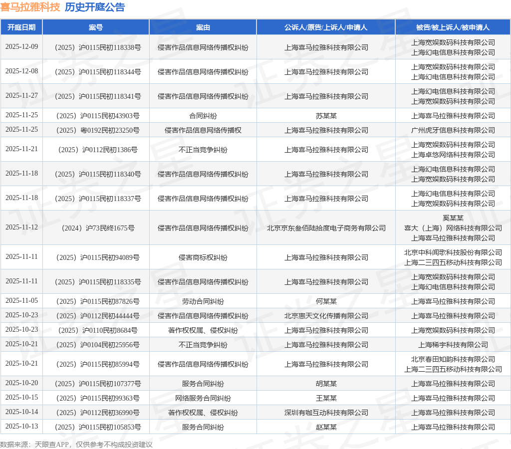Select date cell 2025-10-20

(x=21, y=383)
